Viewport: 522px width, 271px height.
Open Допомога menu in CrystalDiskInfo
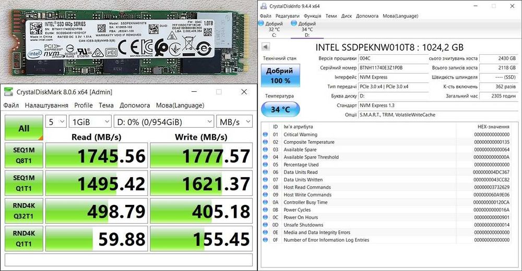[x=367, y=16]
